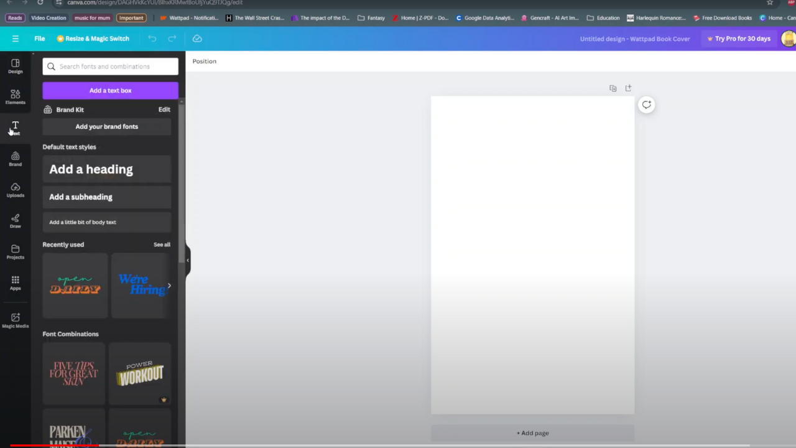Open Home Z-PDF bookmark

[420, 18]
